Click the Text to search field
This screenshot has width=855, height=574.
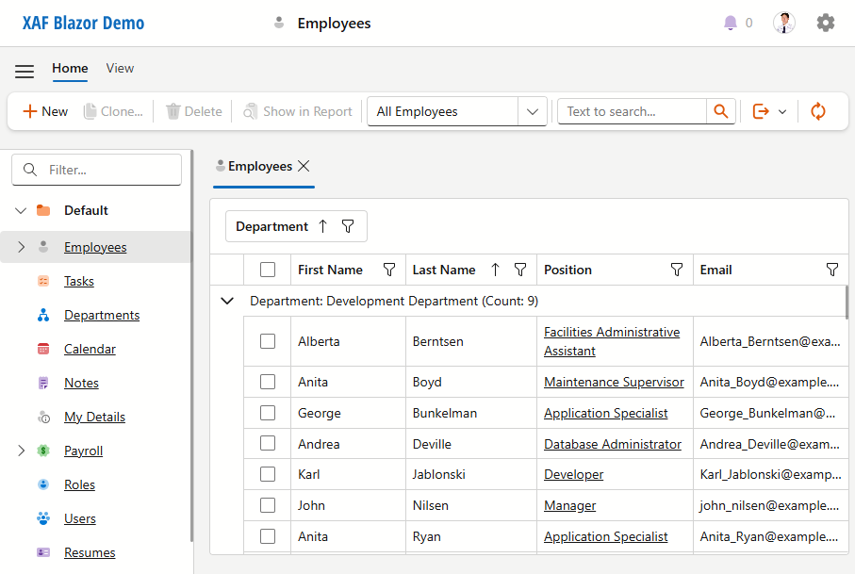(x=632, y=111)
